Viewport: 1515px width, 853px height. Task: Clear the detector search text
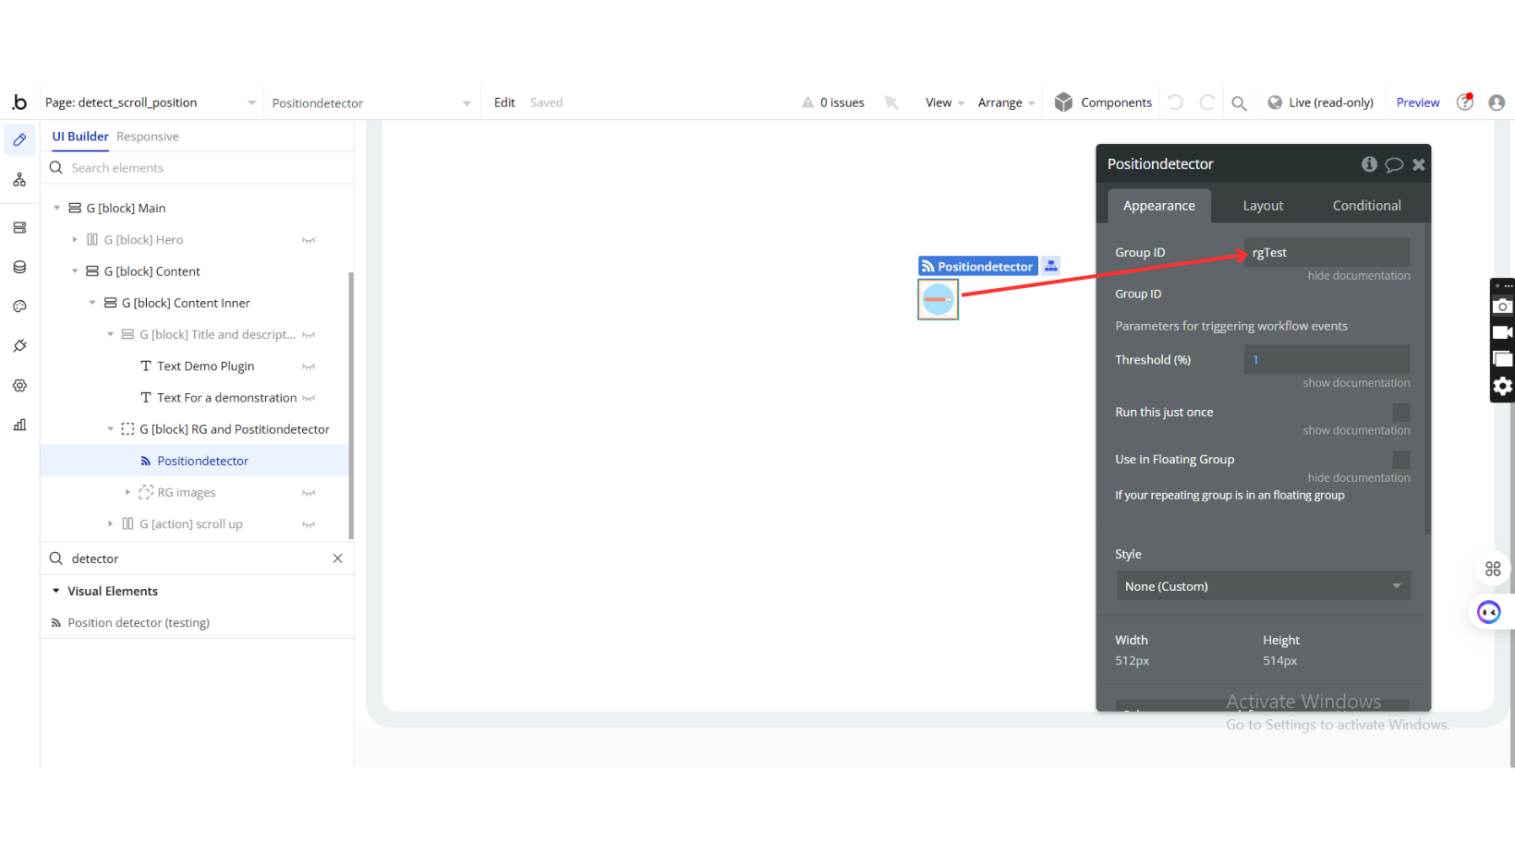click(337, 559)
